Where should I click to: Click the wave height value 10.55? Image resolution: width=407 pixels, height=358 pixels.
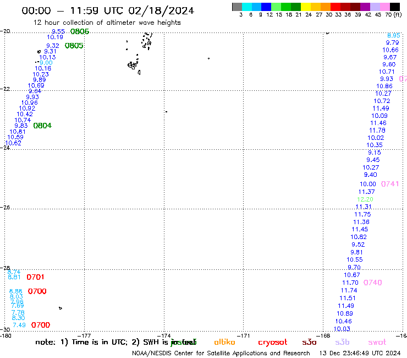click(x=355, y=260)
